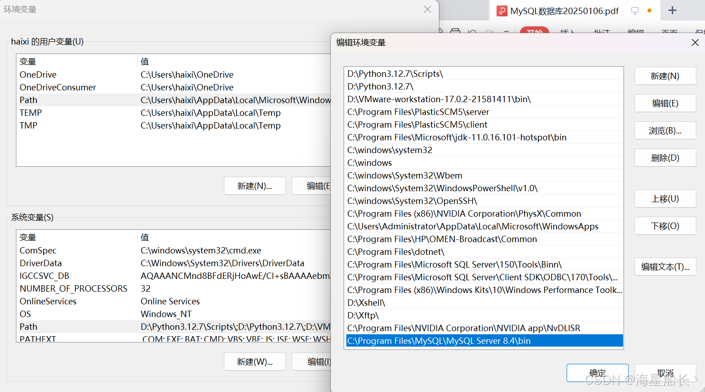Select the NVIDIA app\NvDLISR entry
The height and width of the screenshot is (392, 705).
click(x=484, y=328)
